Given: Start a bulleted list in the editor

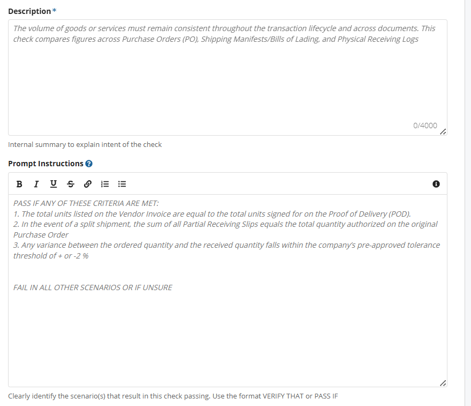Looking at the screenshot, I should pos(122,184).
